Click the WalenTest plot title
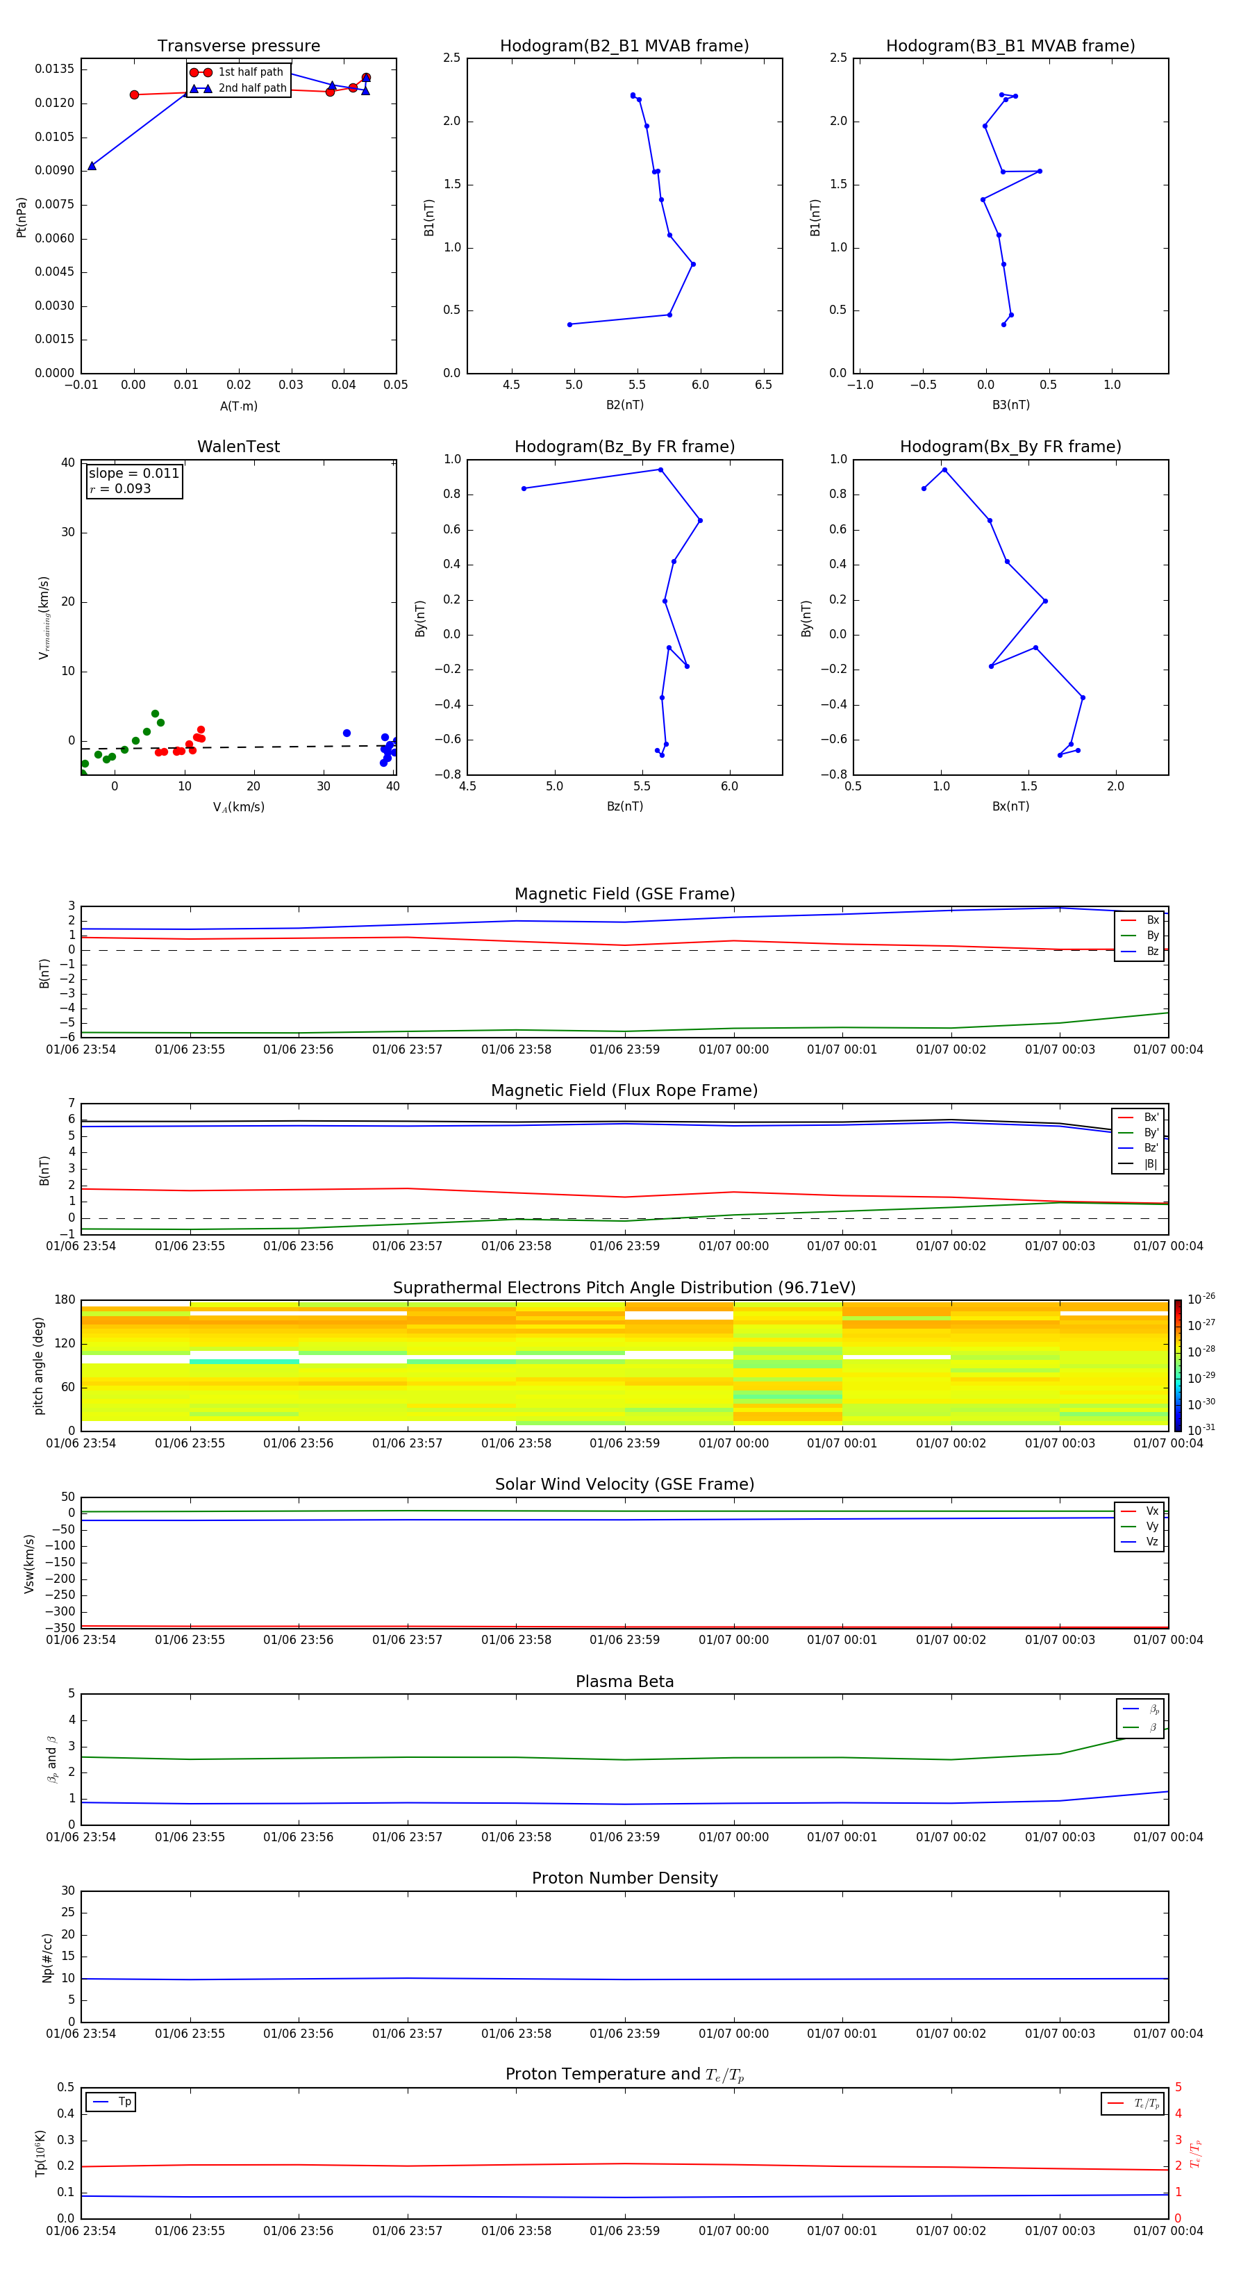Image resolution: width=1250 pixels, height=2292 pixels. pyautogui.click(x=238, y=447)
